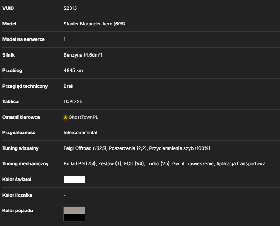This screenshot has width=280, height=226.
Task: Click the Przegląd techniczny value Brak
Action: click(x=69, y=86)
